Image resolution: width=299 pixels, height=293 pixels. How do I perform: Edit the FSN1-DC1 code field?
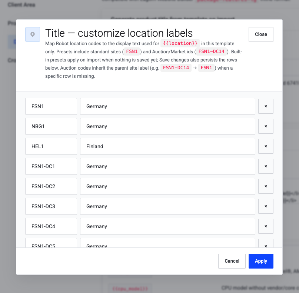51,166
